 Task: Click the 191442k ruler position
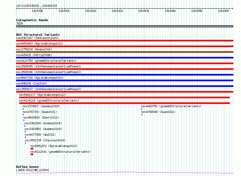[117, 11]
